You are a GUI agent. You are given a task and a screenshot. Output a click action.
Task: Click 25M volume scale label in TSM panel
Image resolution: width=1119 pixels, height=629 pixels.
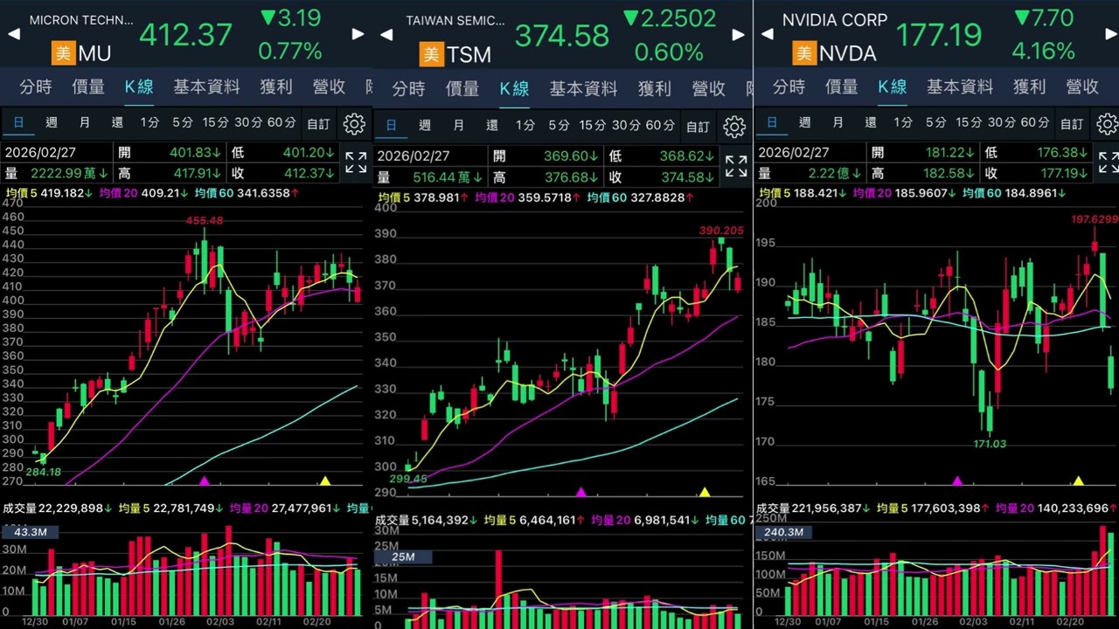tap(403, 556)
